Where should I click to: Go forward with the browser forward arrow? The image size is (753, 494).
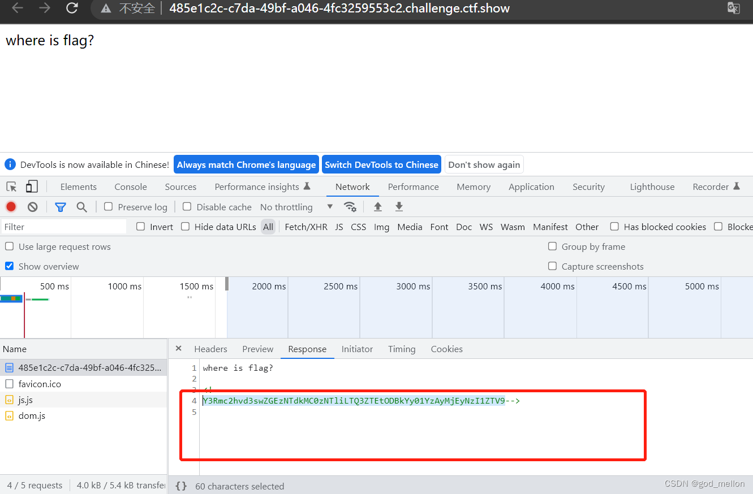pyautogui.click(x=45, y=8)
